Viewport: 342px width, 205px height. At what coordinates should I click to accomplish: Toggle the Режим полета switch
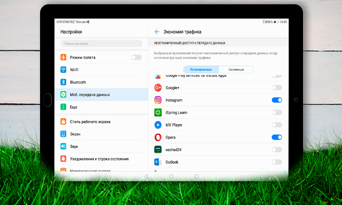pyautogui.click(x=137, y=57)
